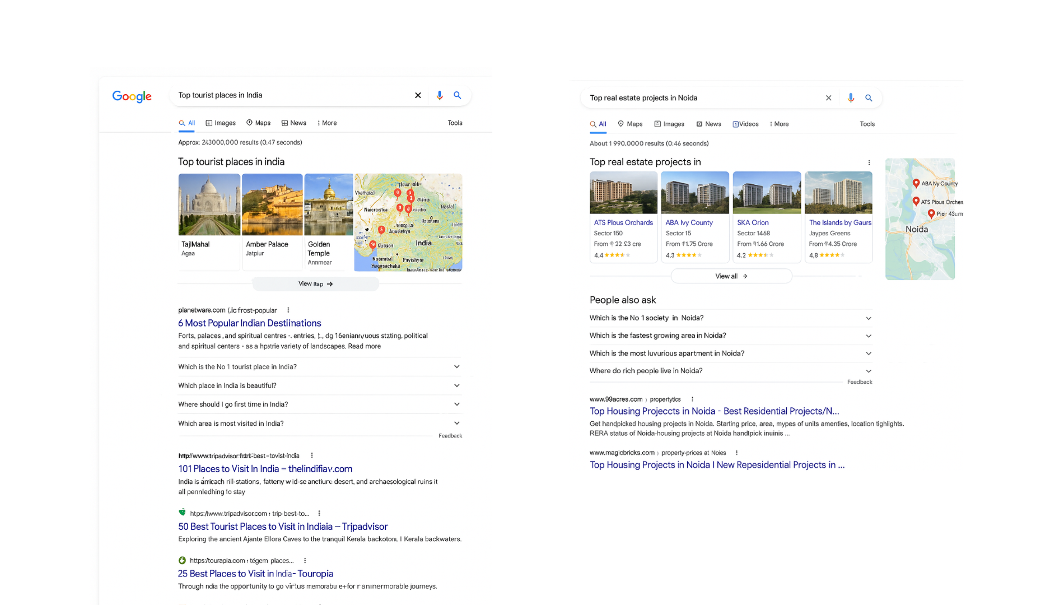Click View all real estate projects button
The width and height of the screenshot is (1064, 605).
coord(731,276)
